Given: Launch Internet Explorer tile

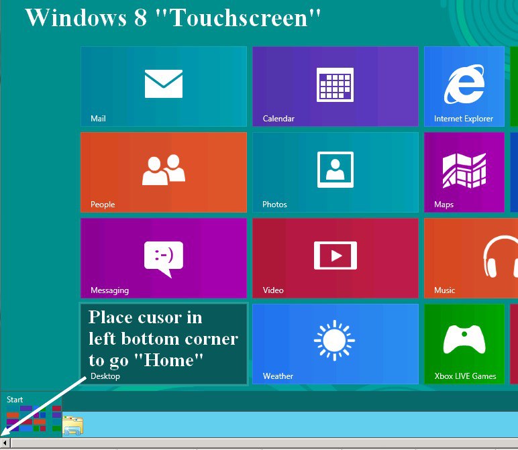Looking at the screenshot, I should click(464, 87).
